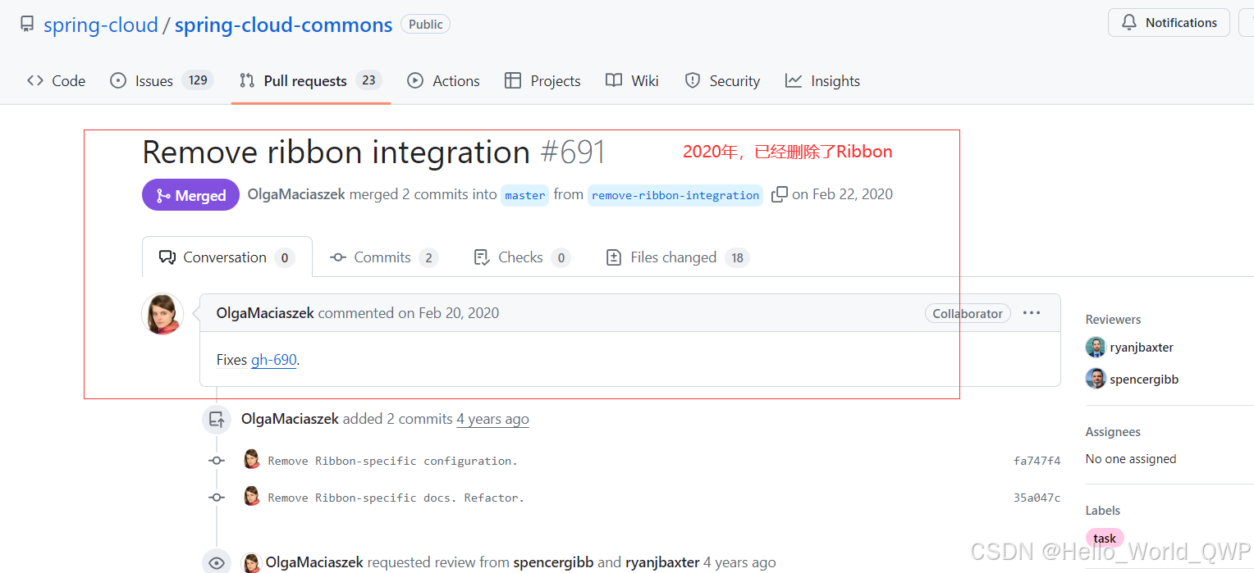1254x573 pixels.
Task: Open commit Remove Ribbon-specific docs. Refactor.
Action: click(396, 498)
